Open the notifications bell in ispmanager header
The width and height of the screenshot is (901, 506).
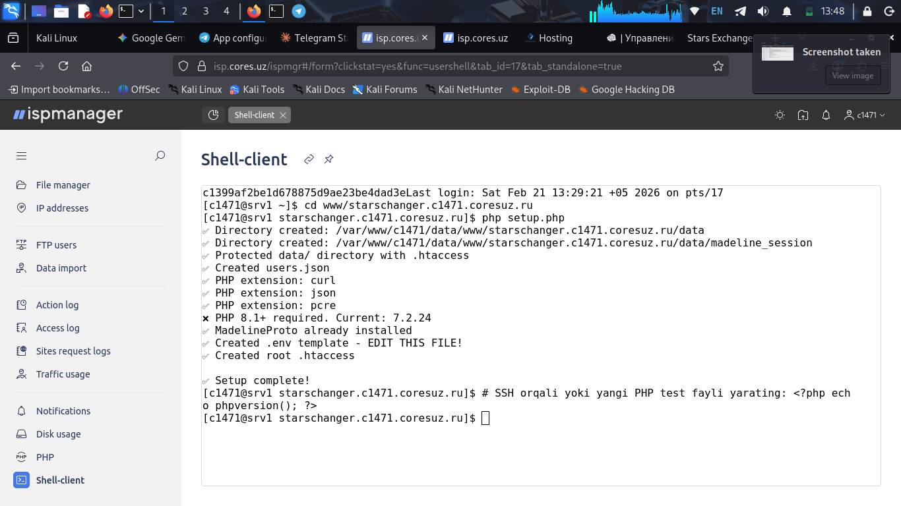(826, 115)
